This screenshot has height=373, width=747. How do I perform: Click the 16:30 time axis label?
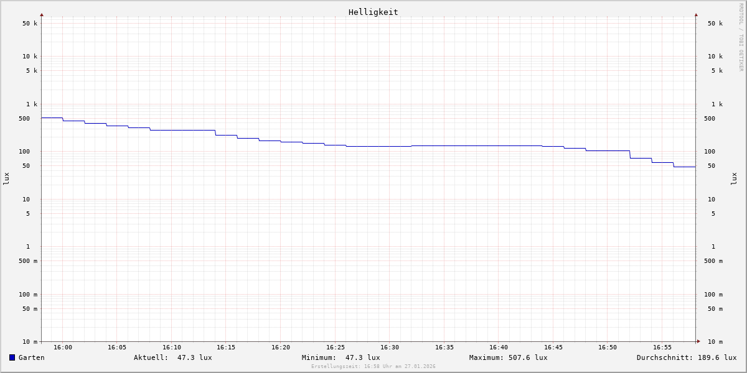point(390,348)
